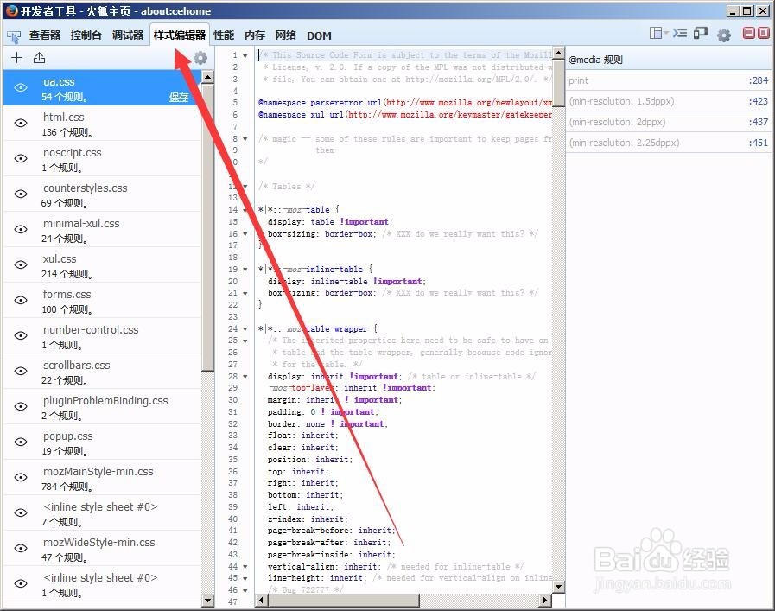Toggle the split console icon

point(680,35)
